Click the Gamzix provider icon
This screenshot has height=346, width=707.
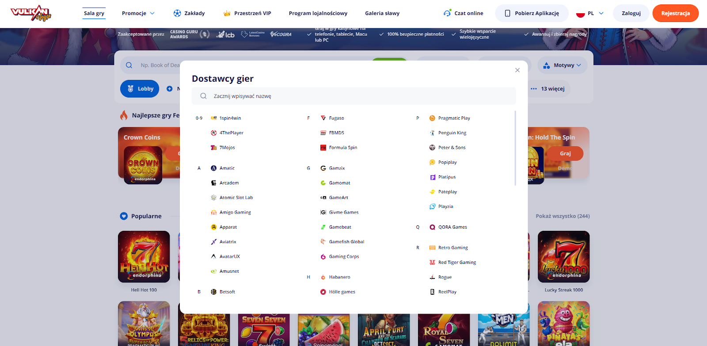coord(323,168)
